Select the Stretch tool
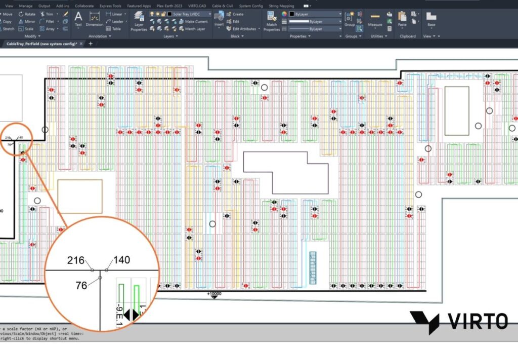Image resolution: width=518 pixels, height=346 pixels. tap(7, 29)
